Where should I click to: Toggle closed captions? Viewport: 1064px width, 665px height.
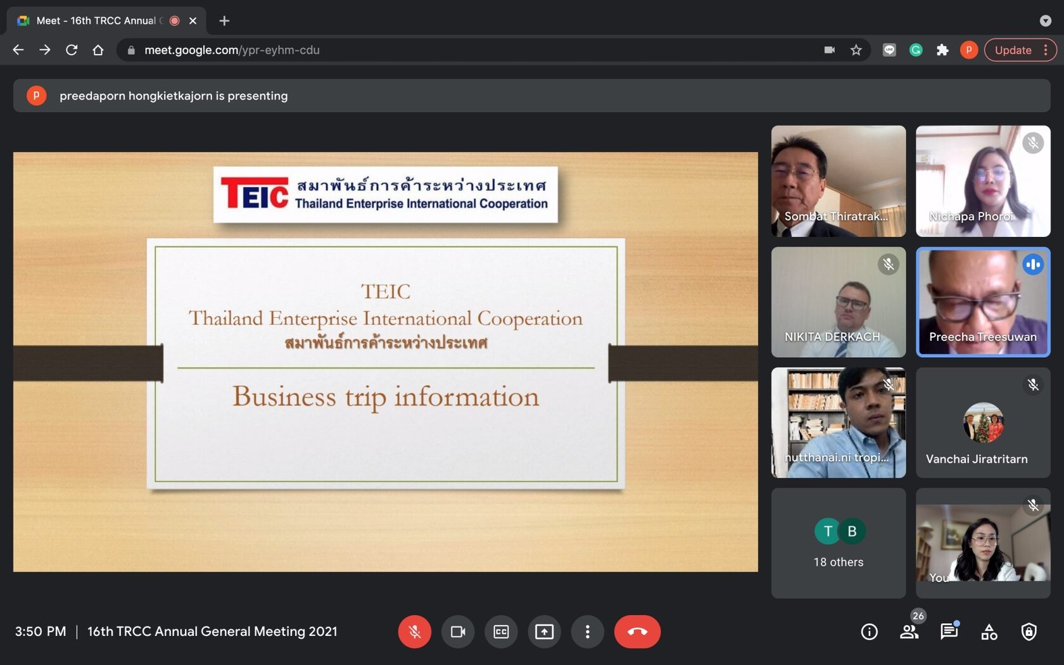click(501, 631)
